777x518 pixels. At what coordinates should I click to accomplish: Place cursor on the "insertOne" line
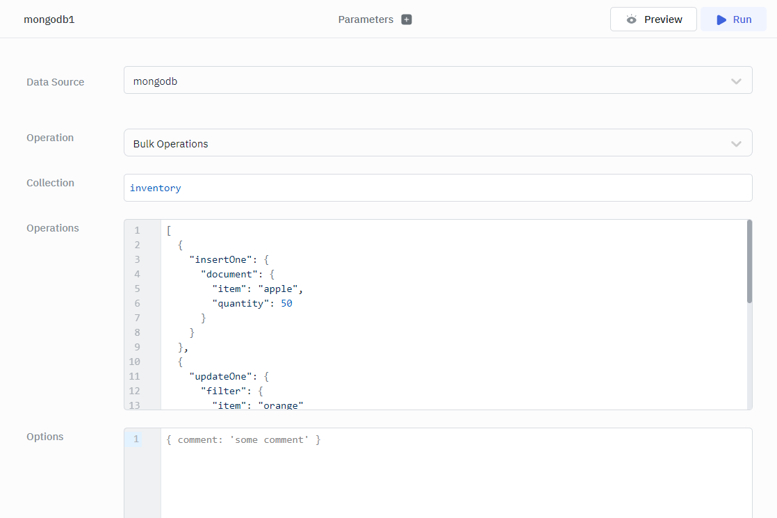pos(218,259)
